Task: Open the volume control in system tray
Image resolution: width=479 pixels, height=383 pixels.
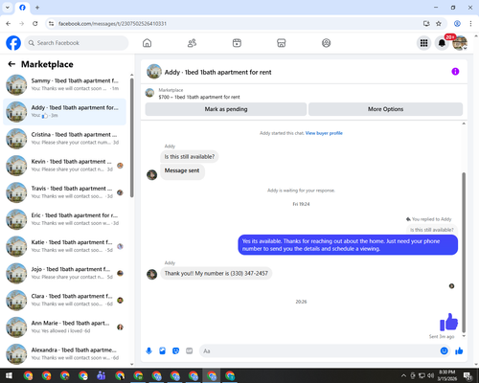Action: point(430,375)
